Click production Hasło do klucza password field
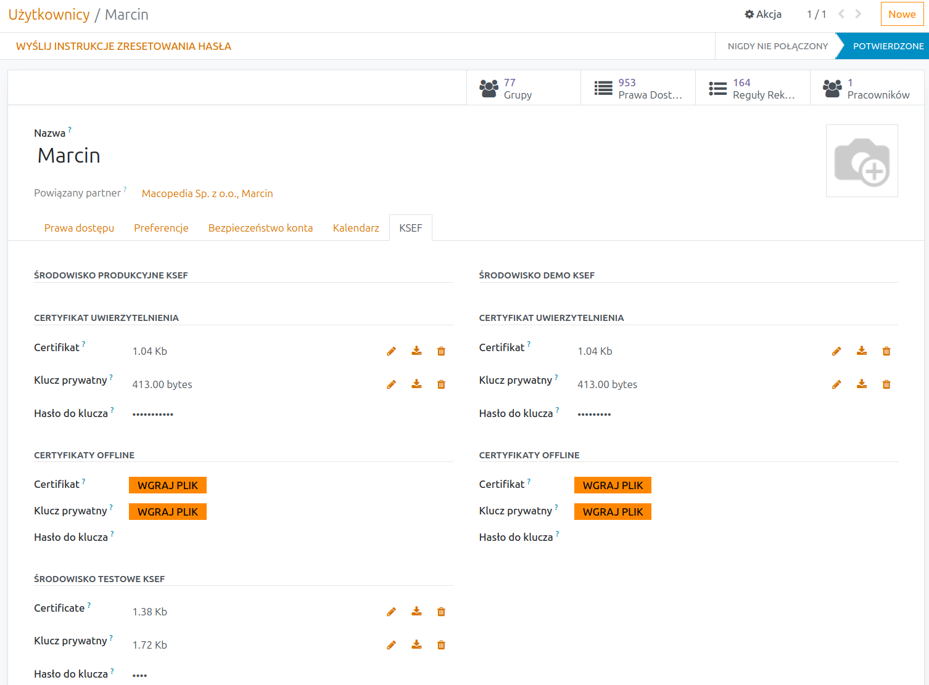 pos(247,414)
